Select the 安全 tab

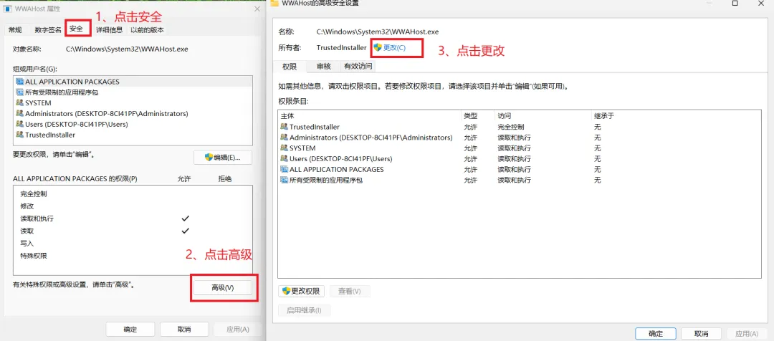click(76, 29)
